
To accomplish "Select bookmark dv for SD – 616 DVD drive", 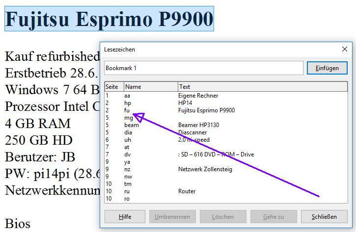I will (226, 155).
